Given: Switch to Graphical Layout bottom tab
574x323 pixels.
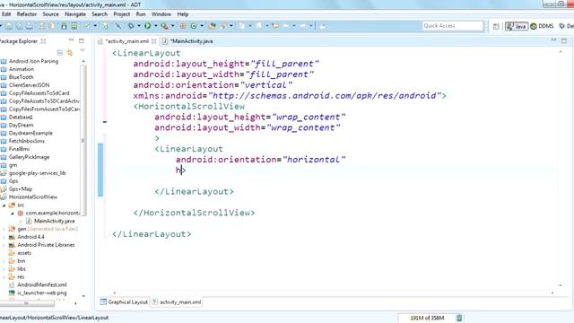Looking at the screenshot, I should tap(124, 302).
